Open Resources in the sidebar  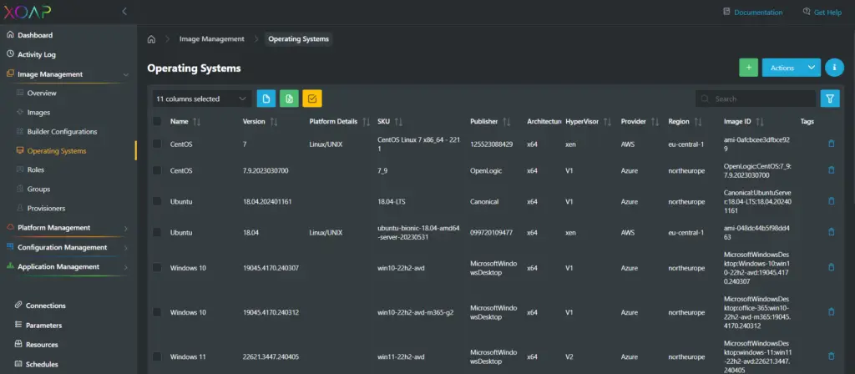(42, 345)
